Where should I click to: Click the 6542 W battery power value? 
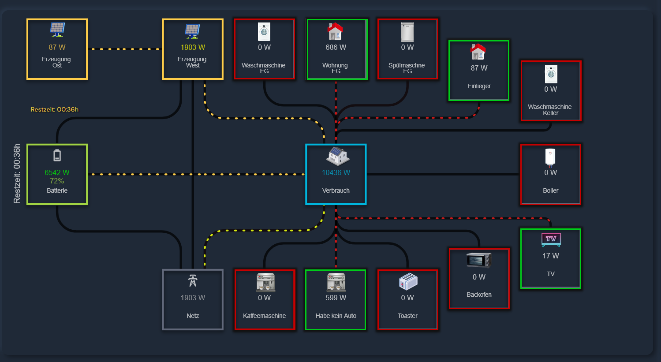(57, 172)
